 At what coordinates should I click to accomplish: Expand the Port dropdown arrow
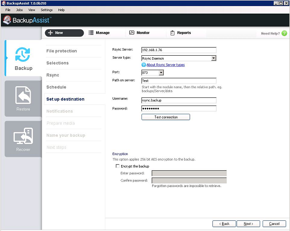tap(161, 72)
